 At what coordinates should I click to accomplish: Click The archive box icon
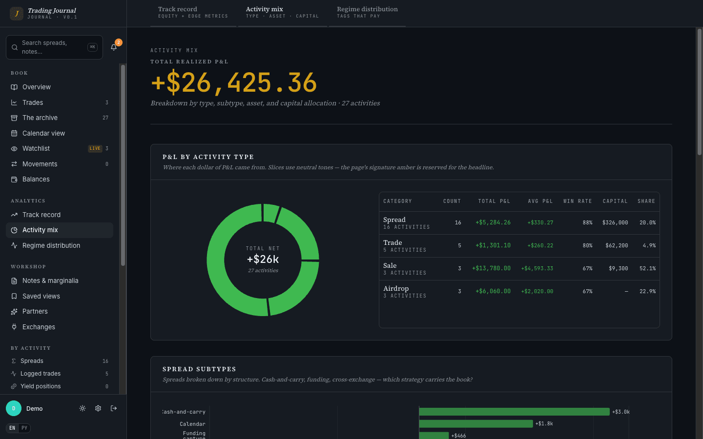coord(14,118)
